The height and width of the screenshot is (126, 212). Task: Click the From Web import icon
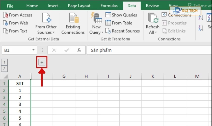tap(6, 23)
